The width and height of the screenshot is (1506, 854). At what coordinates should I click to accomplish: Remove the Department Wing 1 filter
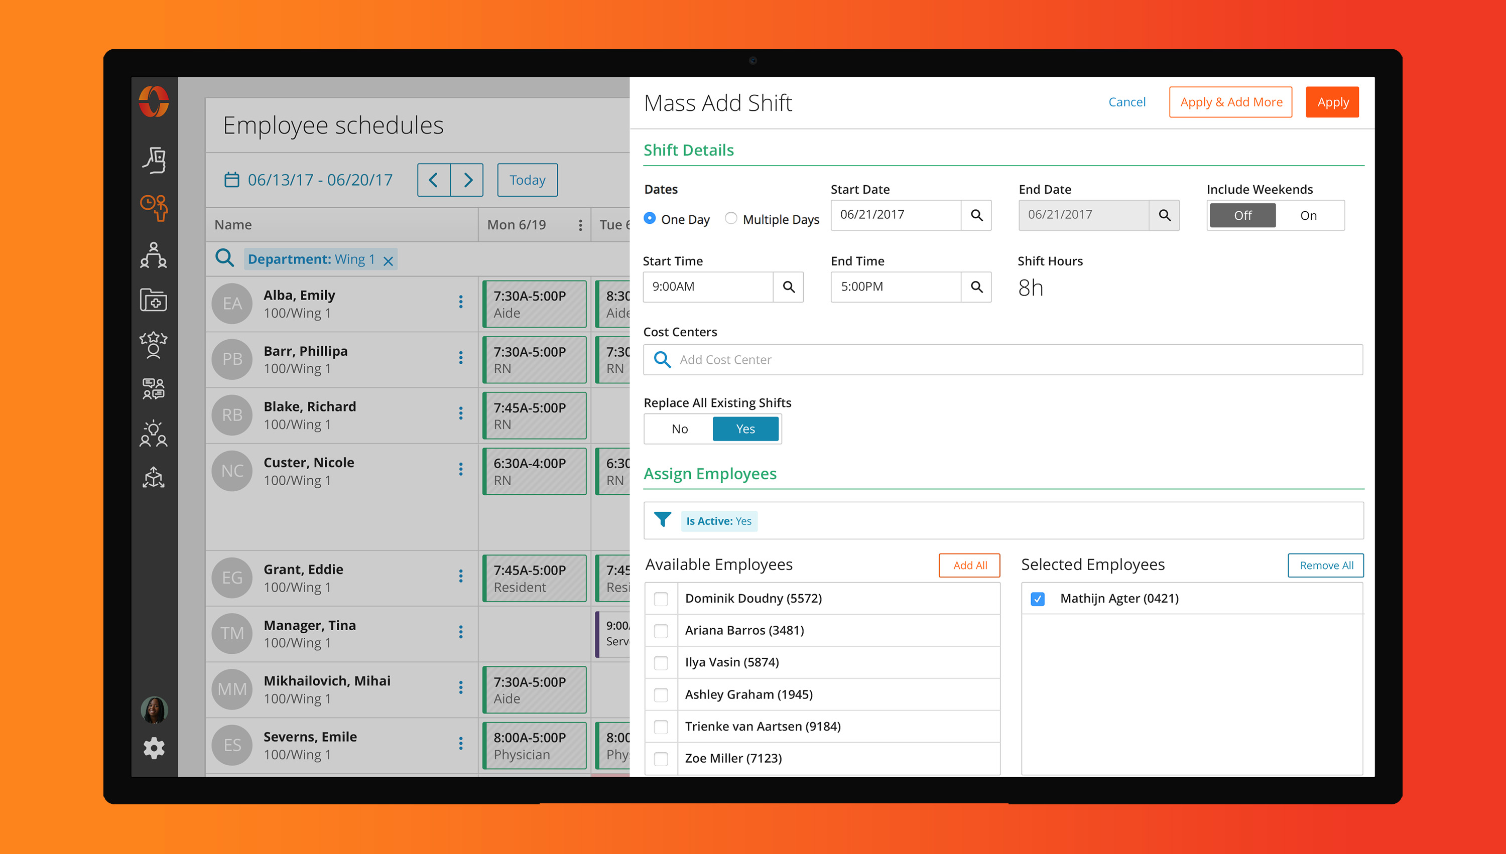388,261
